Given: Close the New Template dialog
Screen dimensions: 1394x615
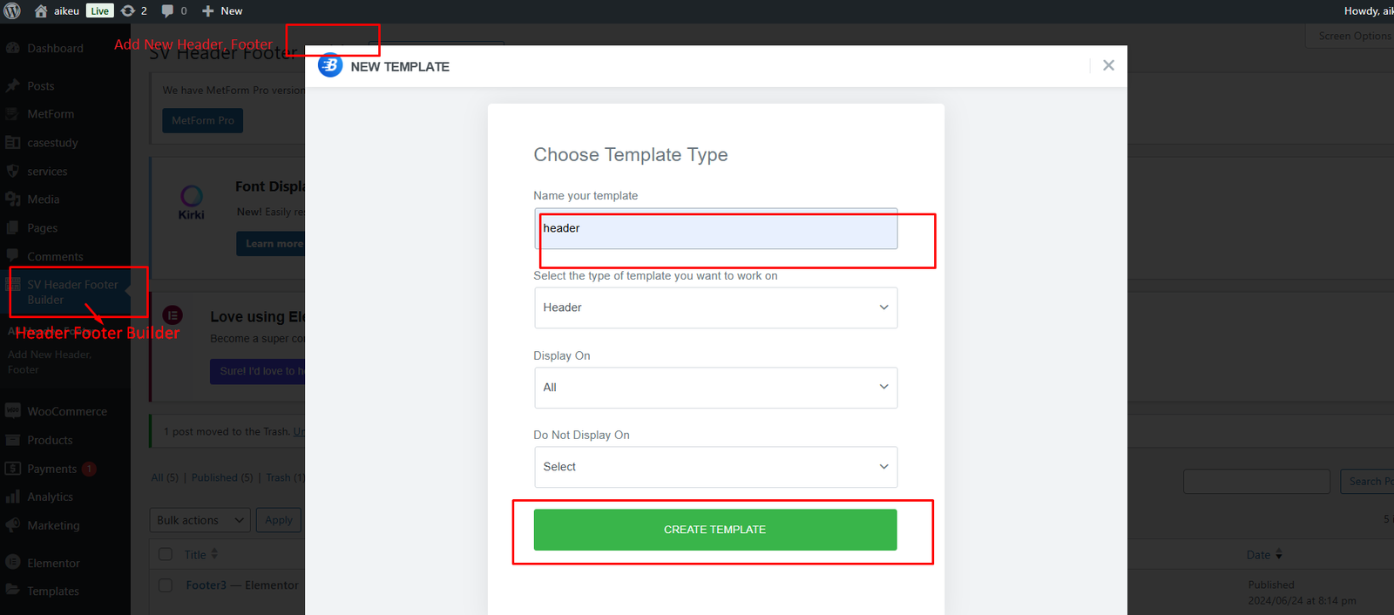Looking at the screenshot, I should [1108, 65].
